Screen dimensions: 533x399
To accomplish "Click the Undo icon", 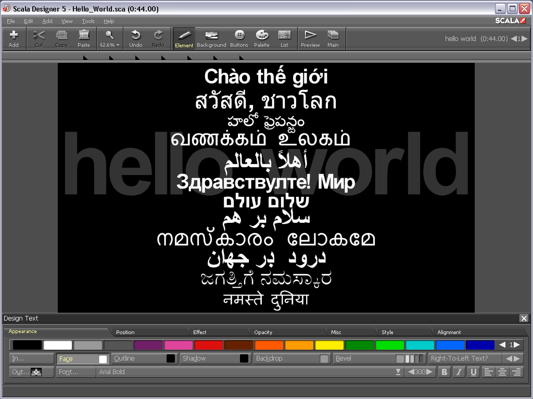I will coord(135,38).
